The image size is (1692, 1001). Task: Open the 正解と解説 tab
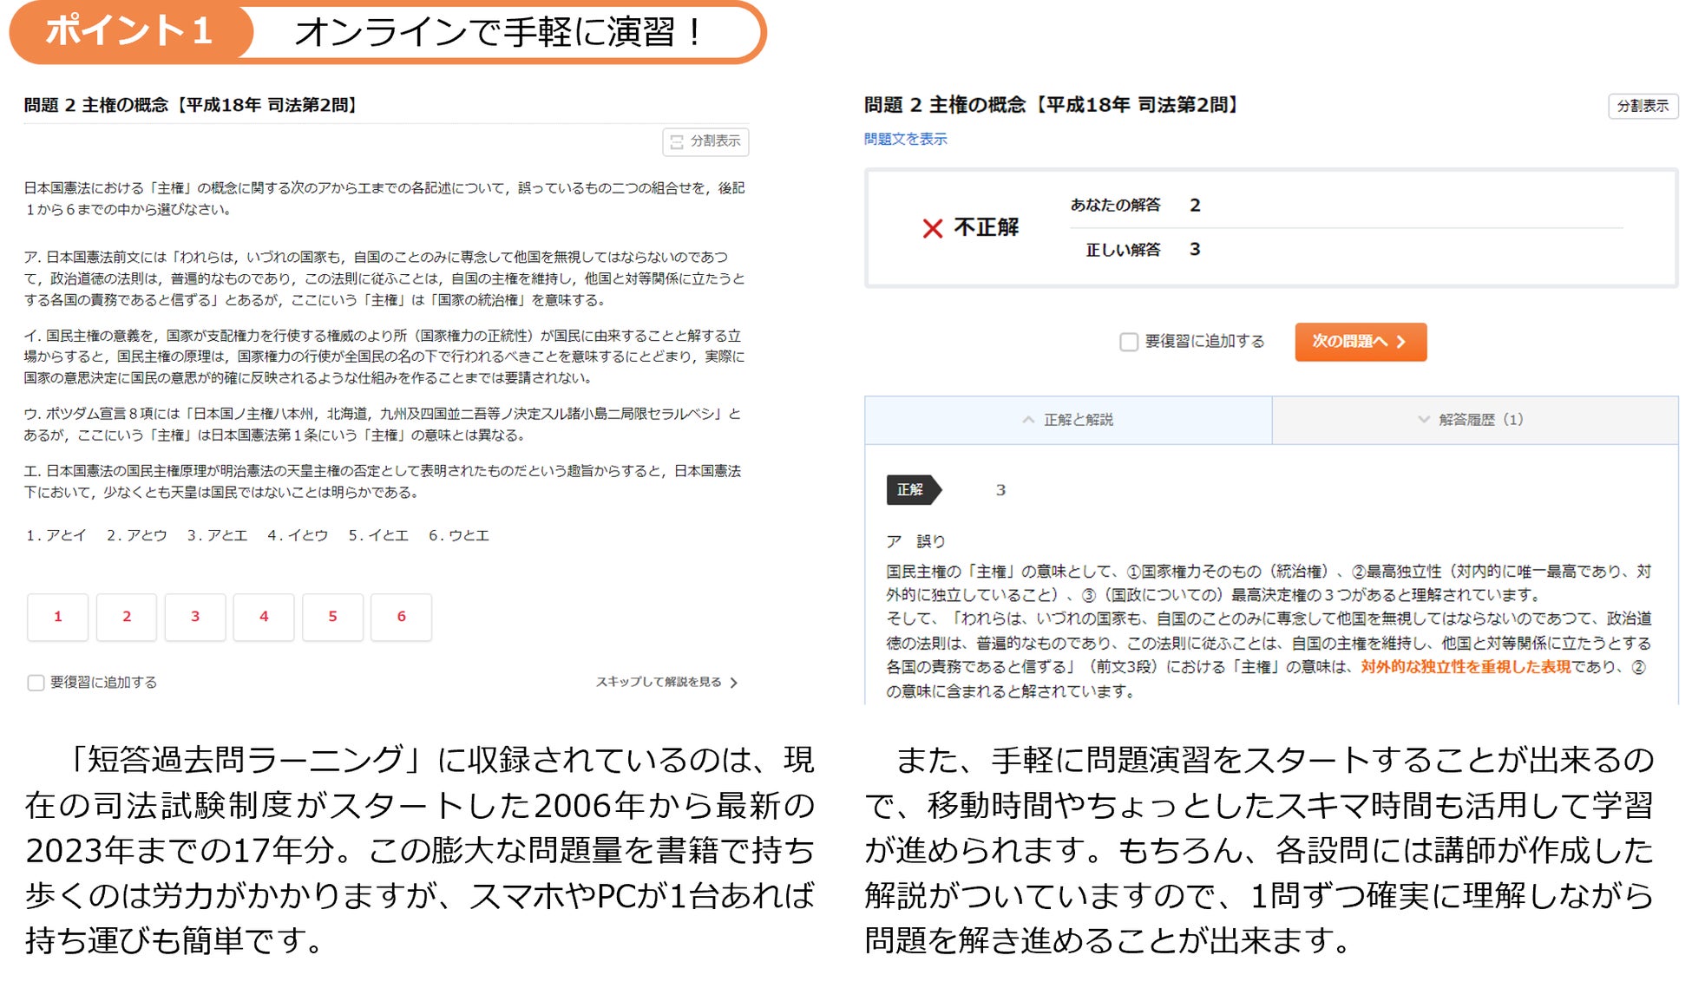pos(1078,420)
